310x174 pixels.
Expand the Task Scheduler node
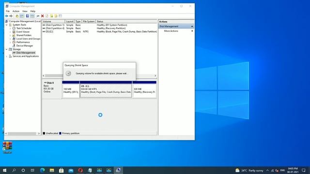click(10, 29)
